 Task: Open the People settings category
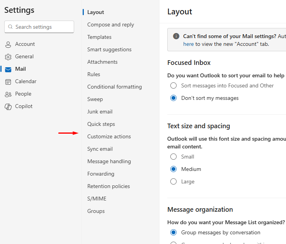23,94
